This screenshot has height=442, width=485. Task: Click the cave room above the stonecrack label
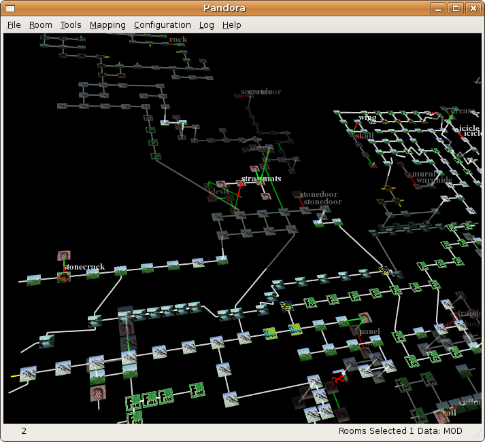tap(64, 255)
